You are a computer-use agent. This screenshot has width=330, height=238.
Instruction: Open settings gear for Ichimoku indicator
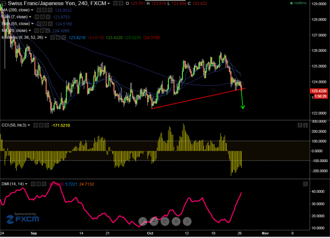click(x=58, y=37)
